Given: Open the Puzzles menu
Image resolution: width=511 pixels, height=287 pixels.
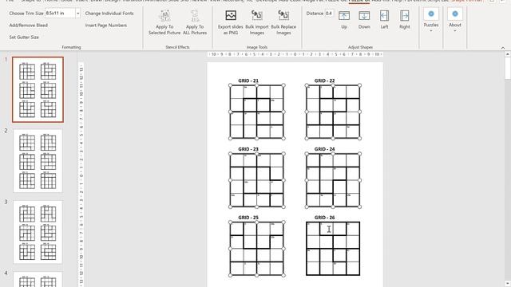Looking at the screenshot, I should pyautogui.click(x=431, y=21).
